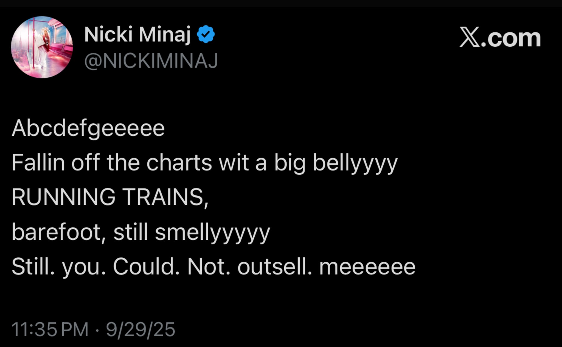
Task: Click the word "bellyyyy" in the tweet
Action: (355, 163)
